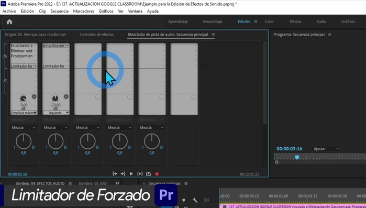Click the mixer panel vertical scrollbar

(265, 83)
